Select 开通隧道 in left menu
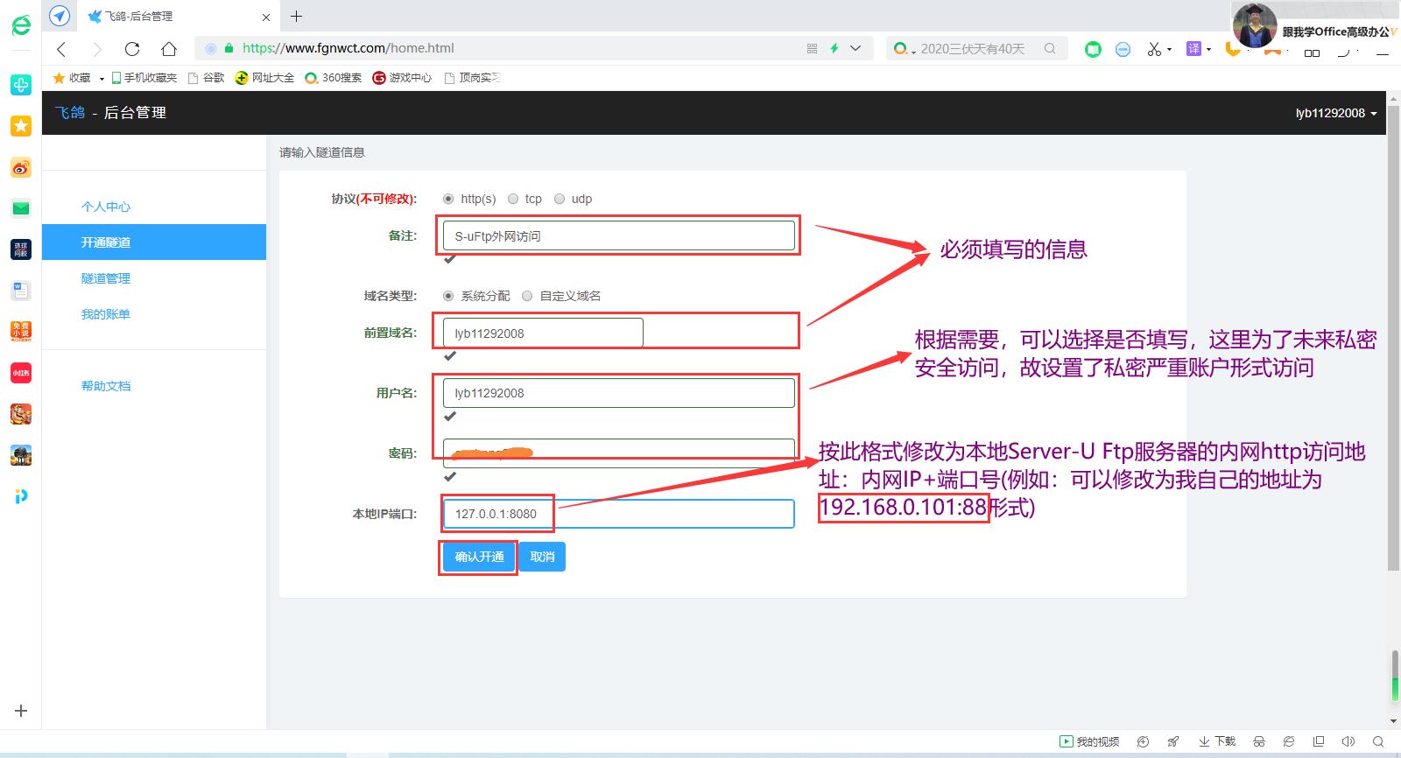The image size is (1401, 758). click(154, 242)
